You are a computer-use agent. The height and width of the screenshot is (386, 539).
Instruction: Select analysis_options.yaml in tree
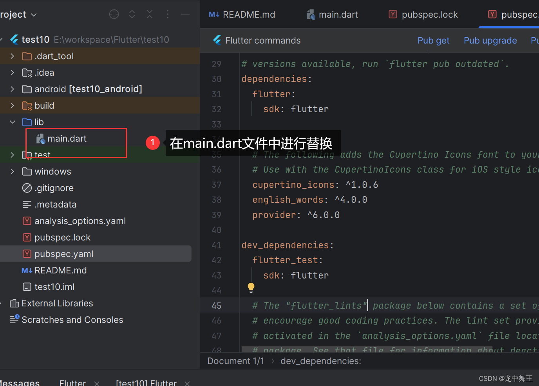point(80,221)
